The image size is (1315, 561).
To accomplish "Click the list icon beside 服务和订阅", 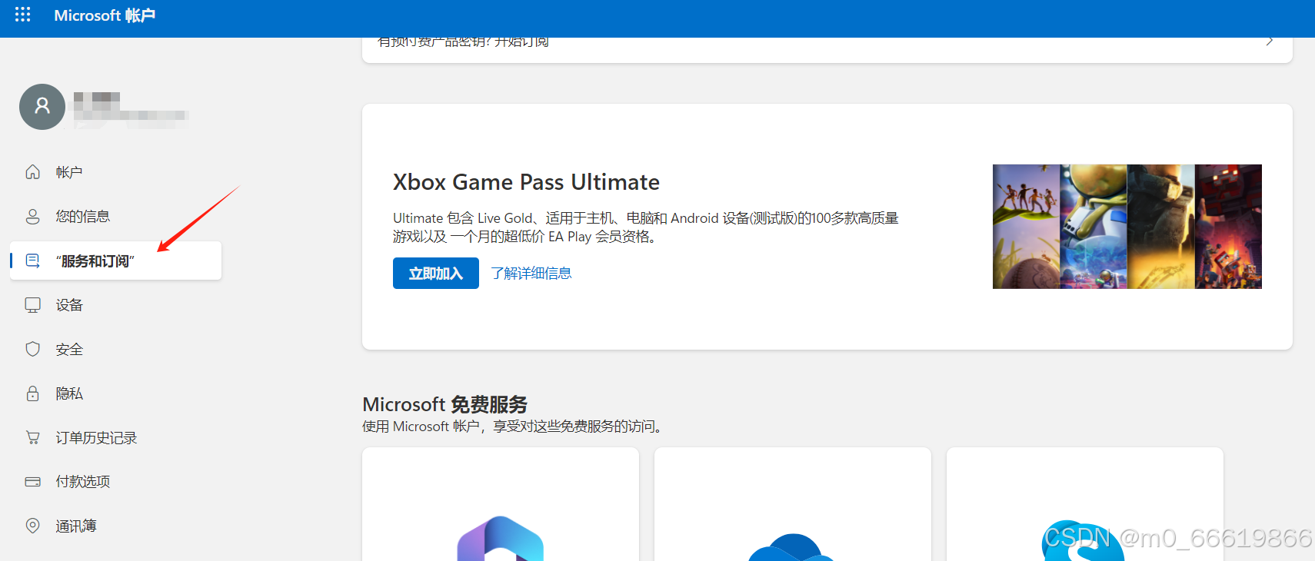I will [x=32, y=261].
